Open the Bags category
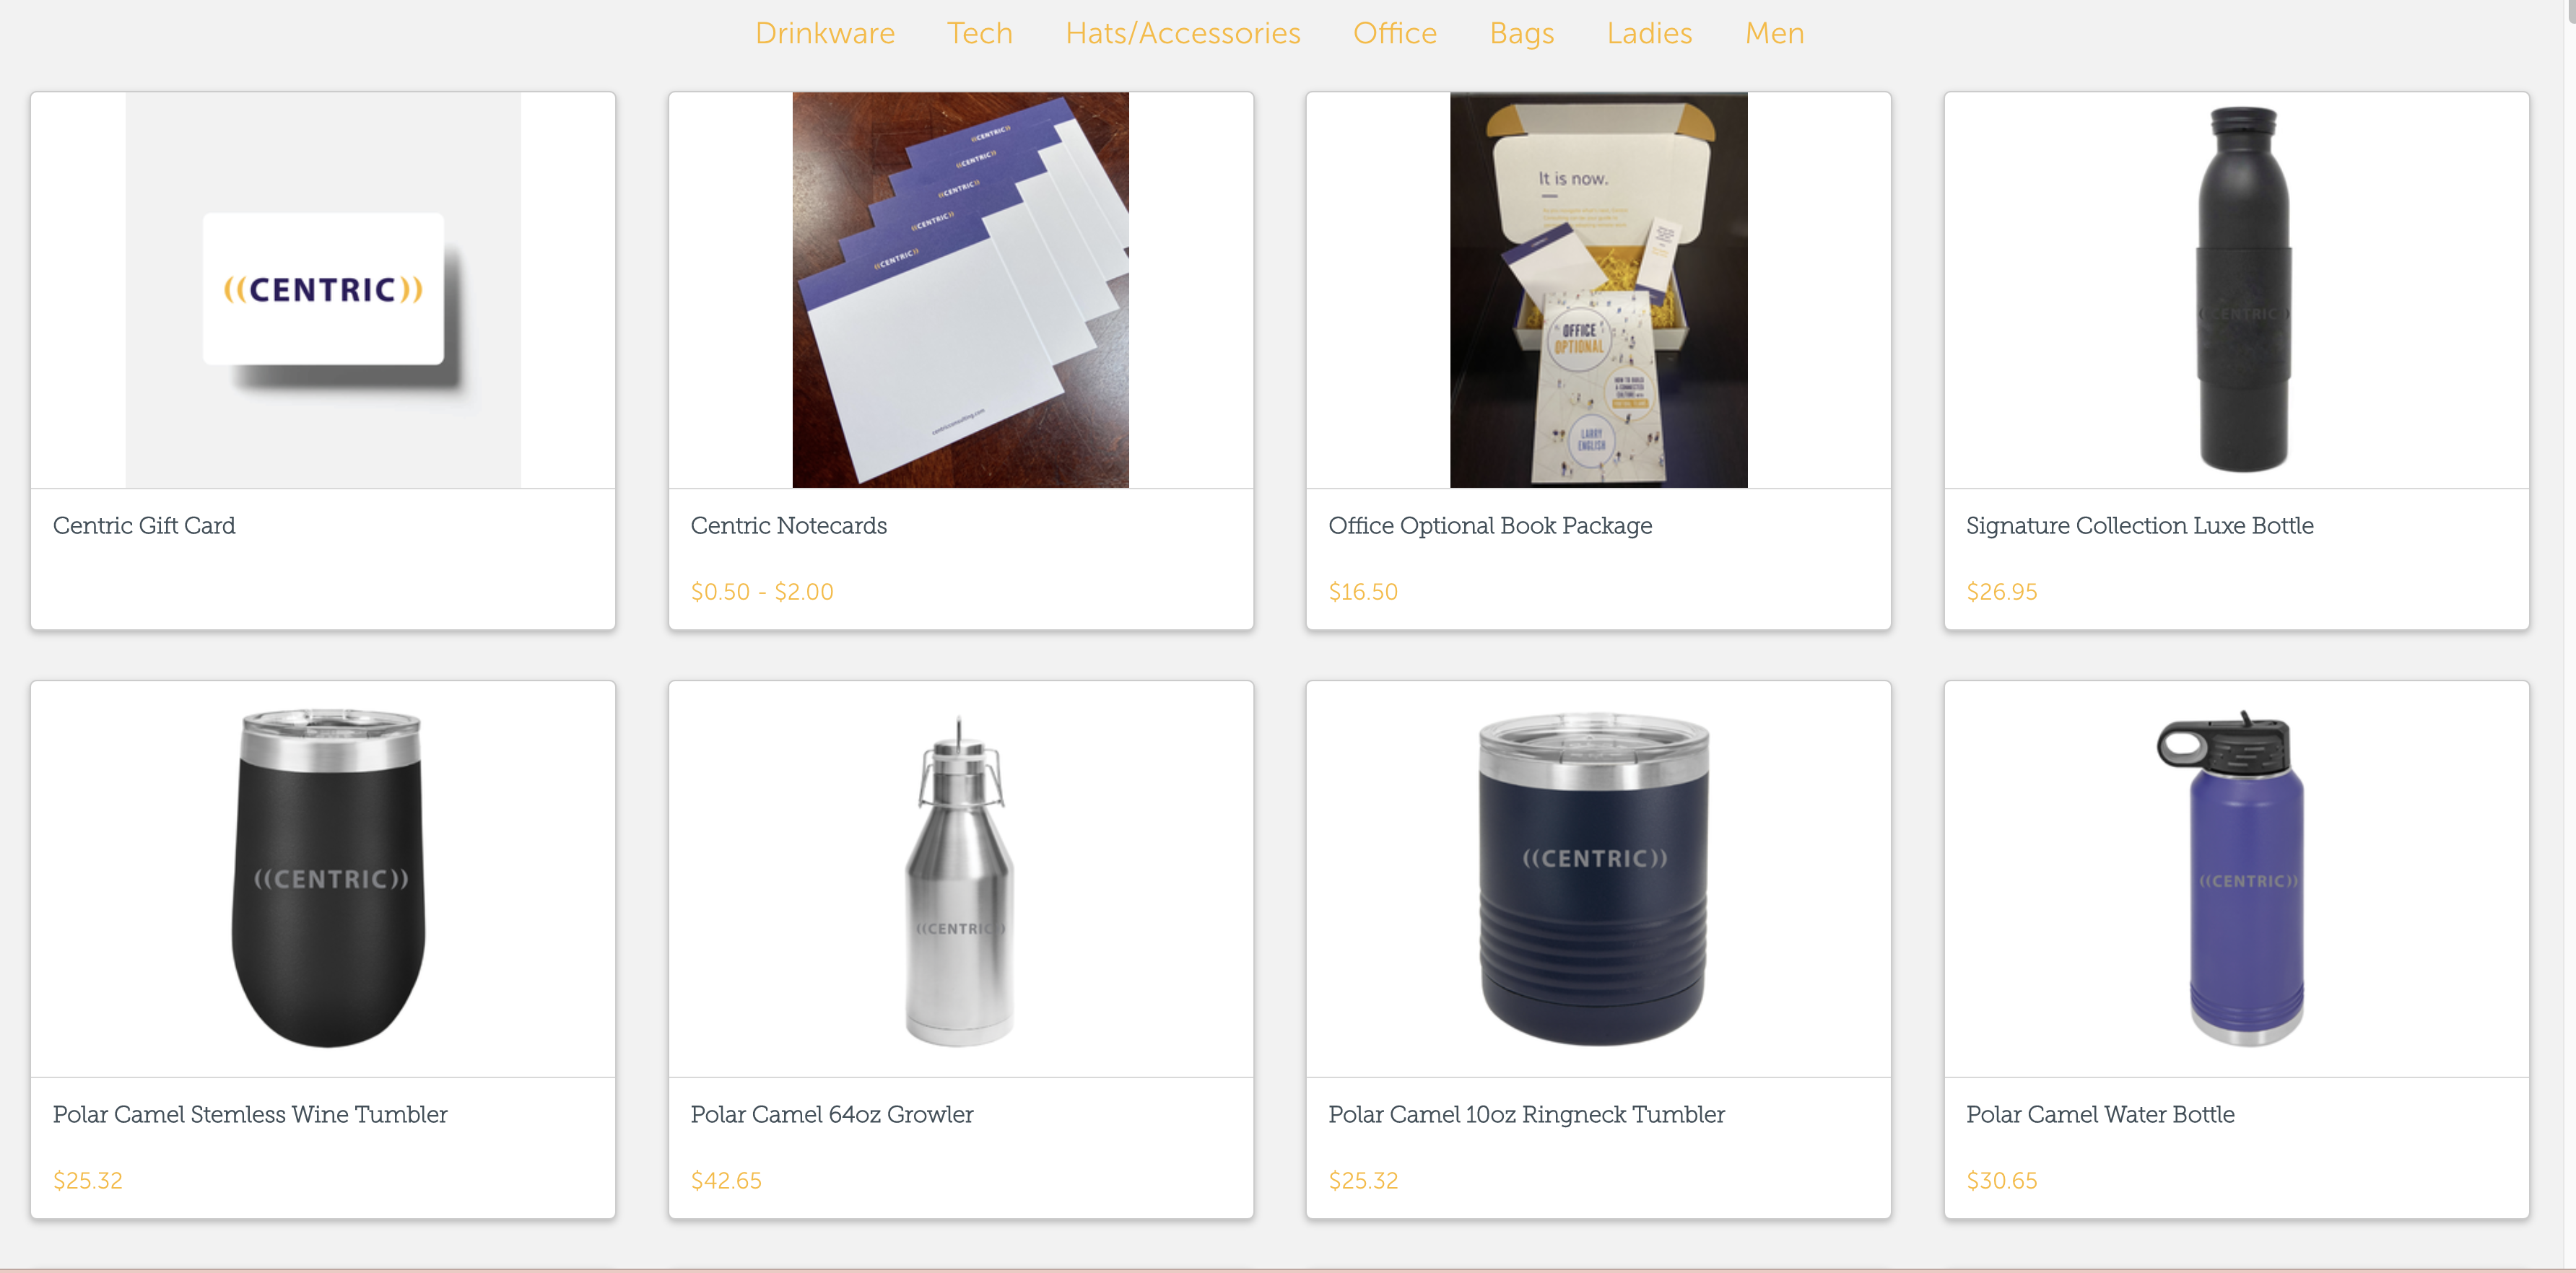Image resolution: width=2576 pixels, height=1273 pixels. click(x=1521, y=33)
